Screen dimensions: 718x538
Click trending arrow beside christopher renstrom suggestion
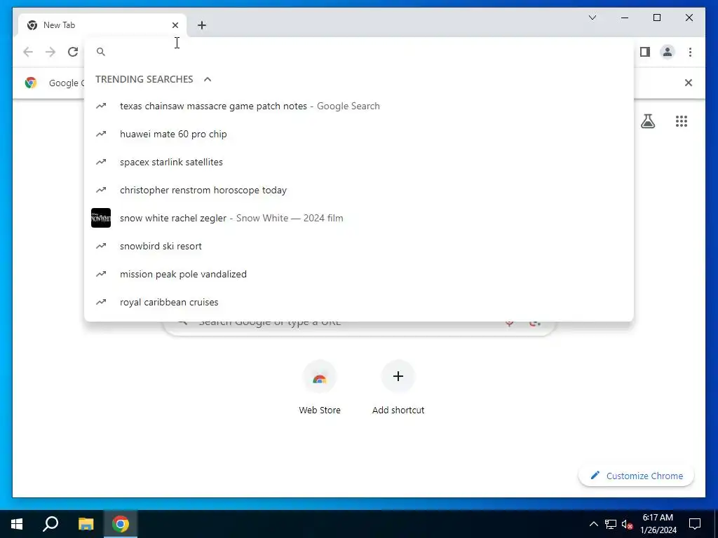[101, 190]
